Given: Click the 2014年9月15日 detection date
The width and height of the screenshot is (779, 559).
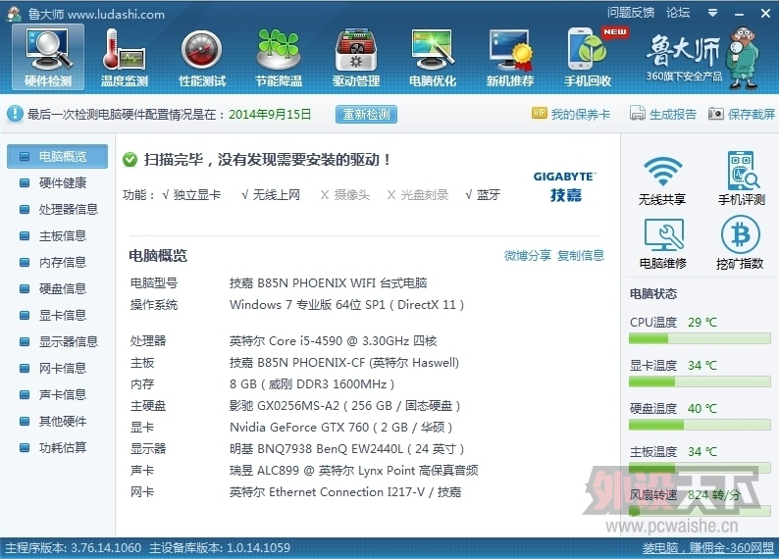Looking at the screenshot, I should click(x=270, y=114).
